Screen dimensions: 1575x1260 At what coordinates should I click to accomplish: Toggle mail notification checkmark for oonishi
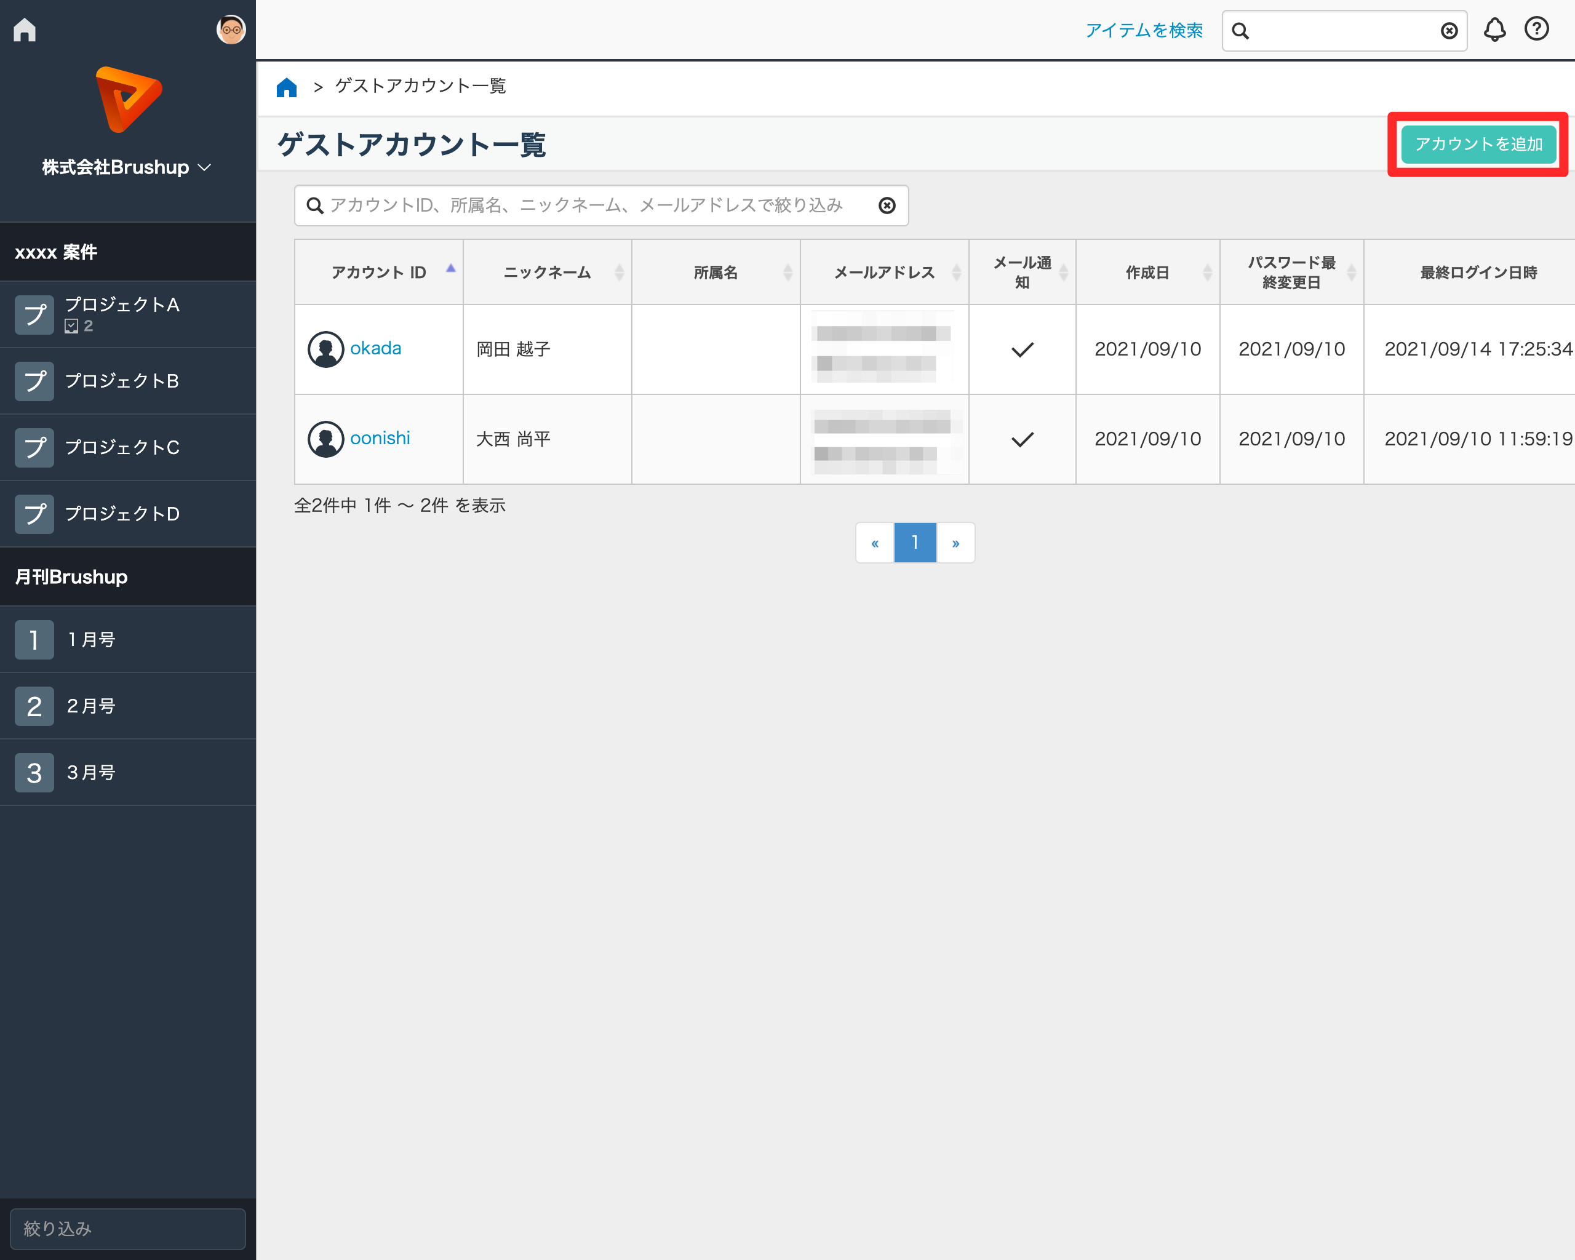[x=1022, y=440]
